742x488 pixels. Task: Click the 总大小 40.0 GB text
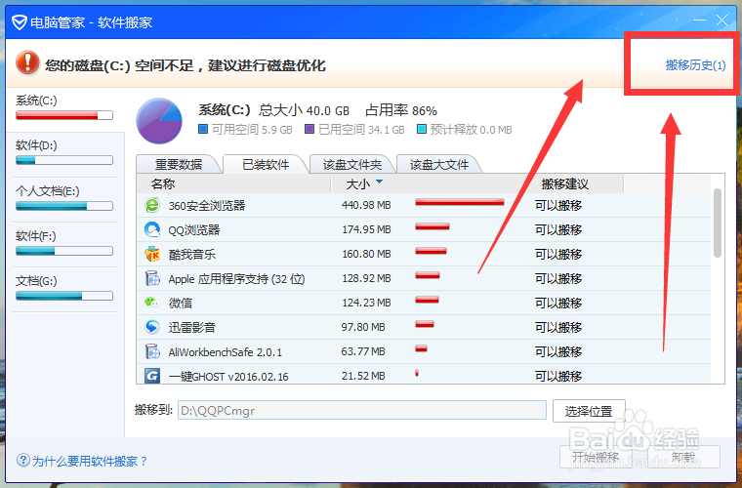tap(304, 110)
